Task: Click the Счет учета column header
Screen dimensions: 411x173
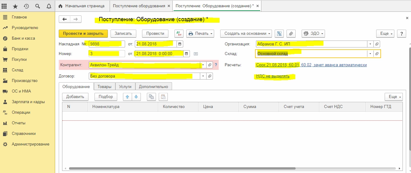Action: [299, 107]
